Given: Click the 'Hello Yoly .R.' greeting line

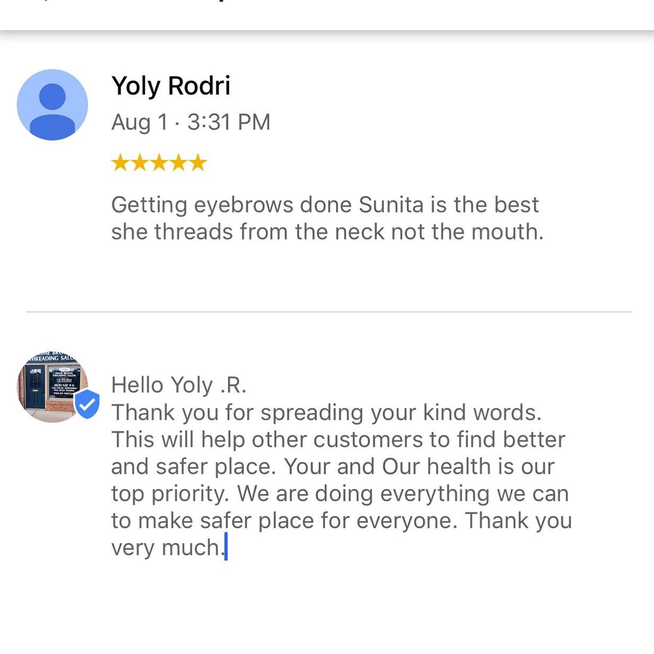Looking at the screenshot, I should (x=179, y=385).
